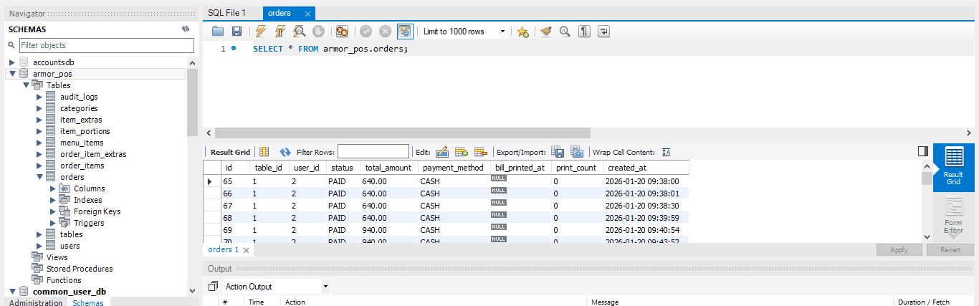Toggle Wrap Cell Content

pos(666,152)
